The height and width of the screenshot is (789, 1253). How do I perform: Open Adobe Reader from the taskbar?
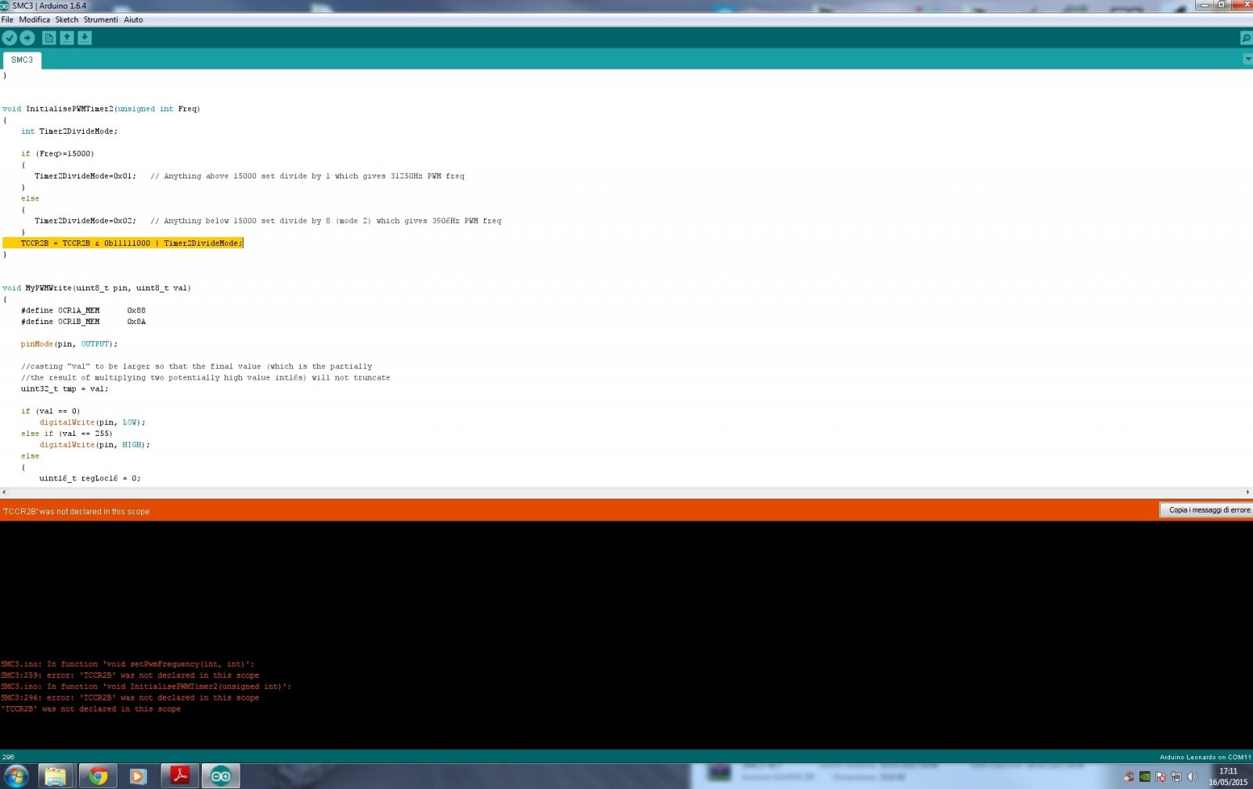180,776
